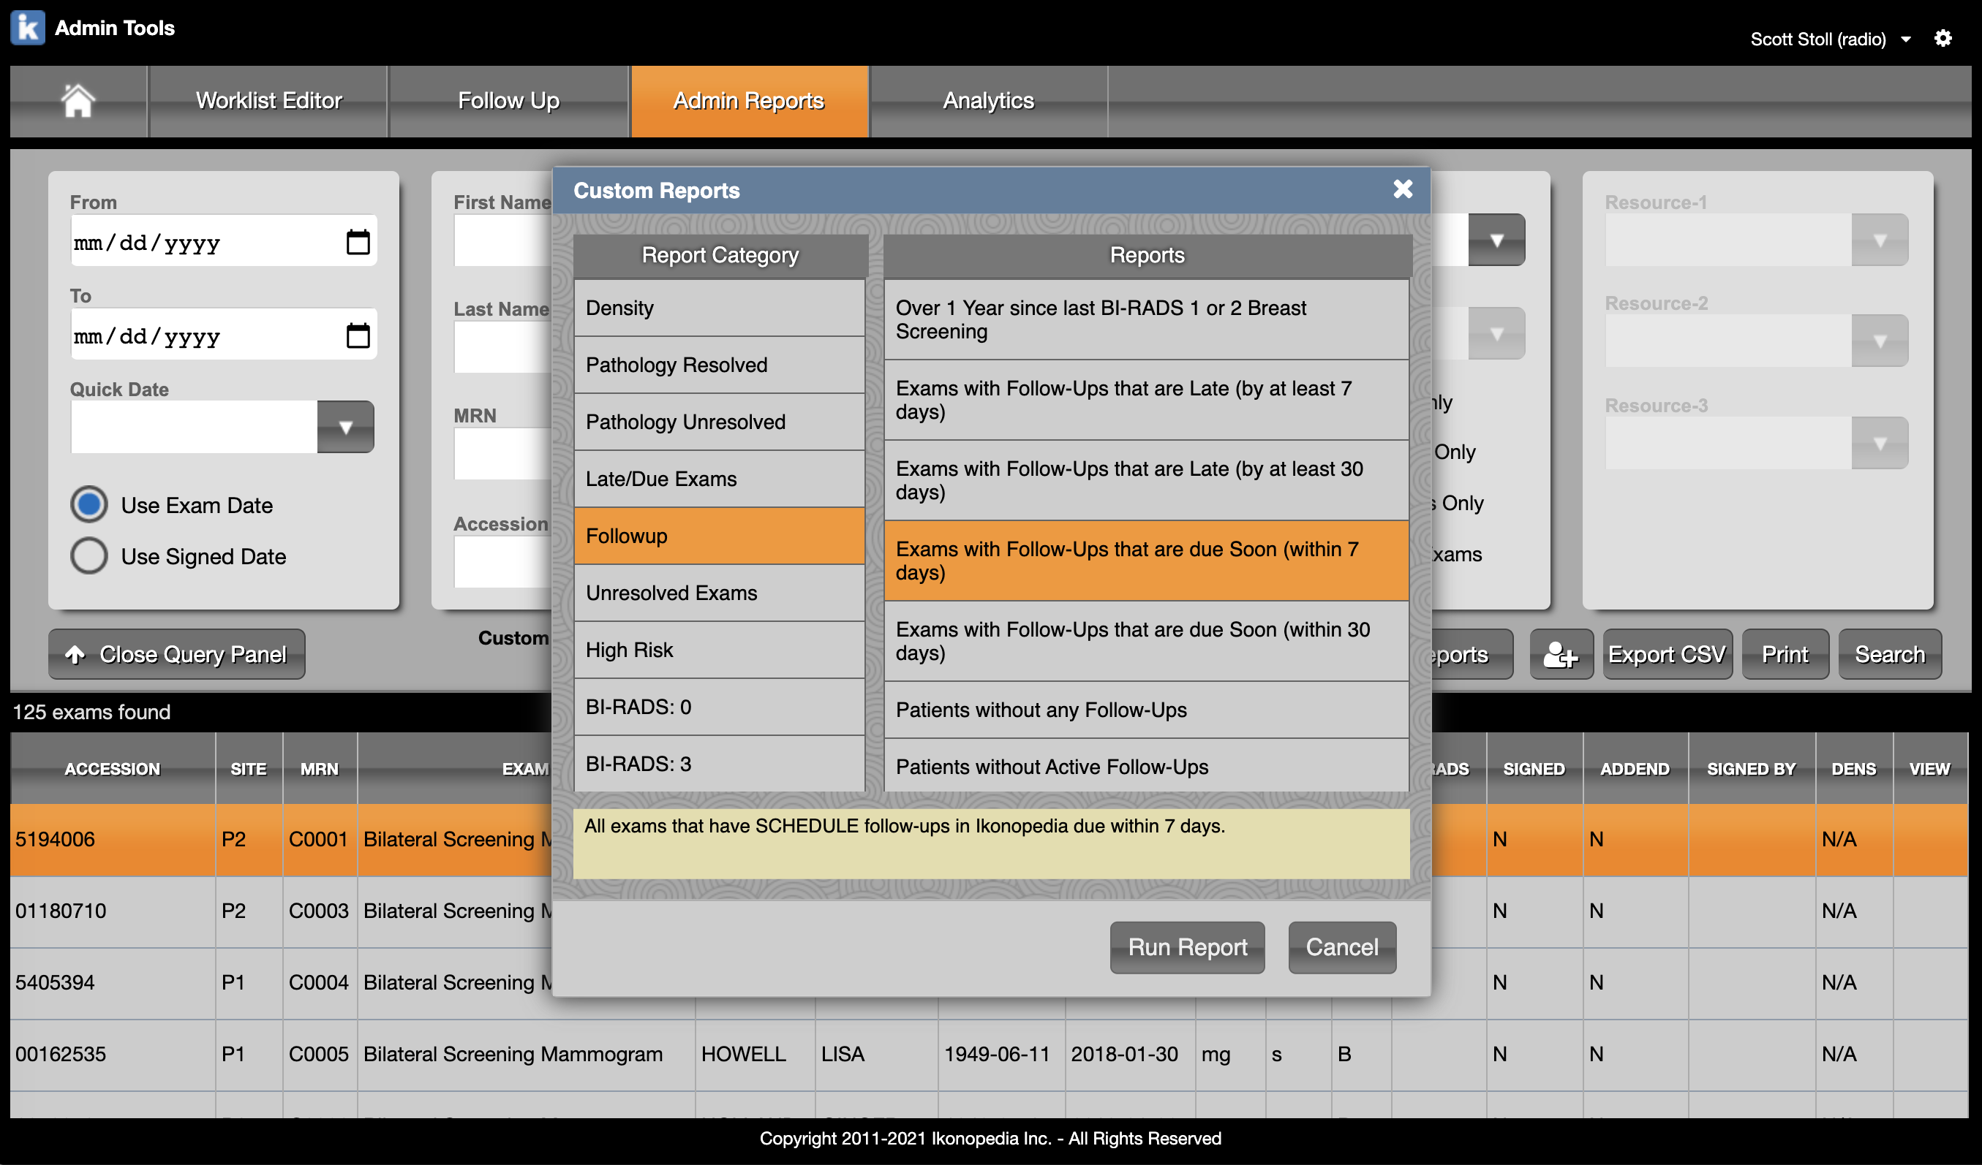Click the Home icon tab
1982x1165 pixels.
click(x=78, y=101)
